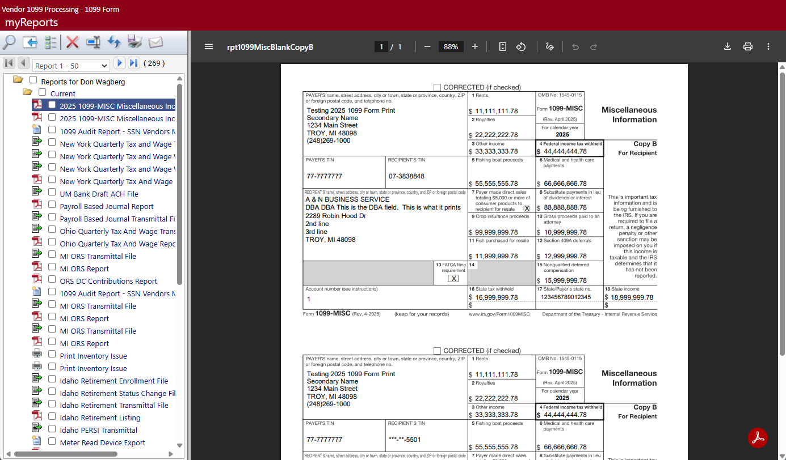Click the envelope email icon
Screen dimensions: 786x460
pos(155,42)
